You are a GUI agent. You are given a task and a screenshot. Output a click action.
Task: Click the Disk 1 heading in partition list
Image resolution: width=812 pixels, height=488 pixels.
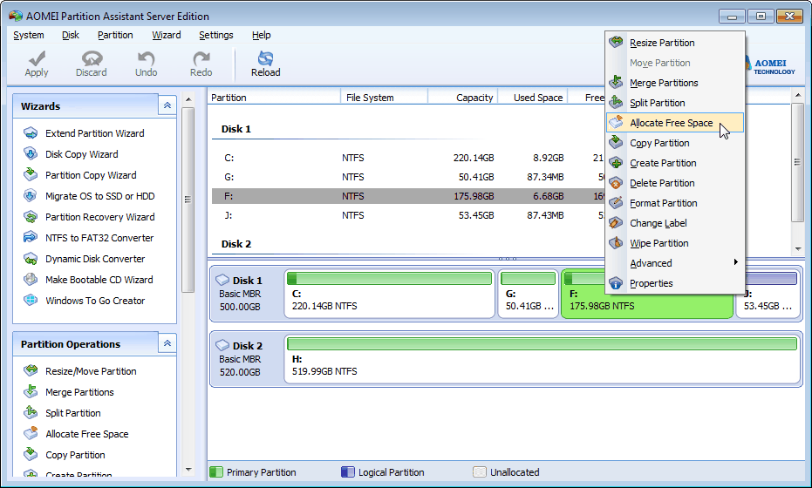point(236,129)
